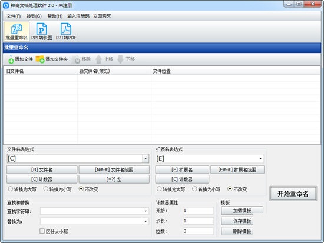Click the 下移 move down arrow
324x243 pixels.
pyautogui.click(x=120, y=59)
